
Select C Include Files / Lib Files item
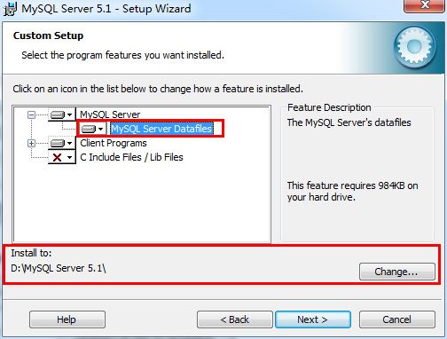pos(131,157)
